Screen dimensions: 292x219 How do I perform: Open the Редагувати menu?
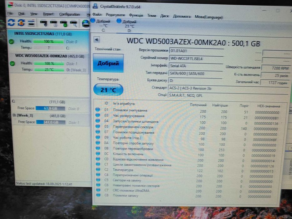(x=115, y=15)
